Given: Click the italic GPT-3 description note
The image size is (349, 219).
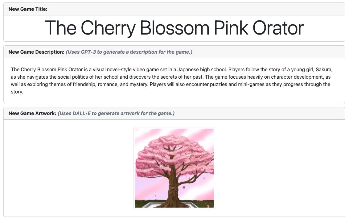Looking at the screenshot, I should click(129, 52).
